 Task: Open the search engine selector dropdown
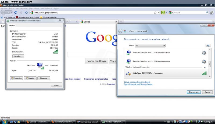pos(171,12)
